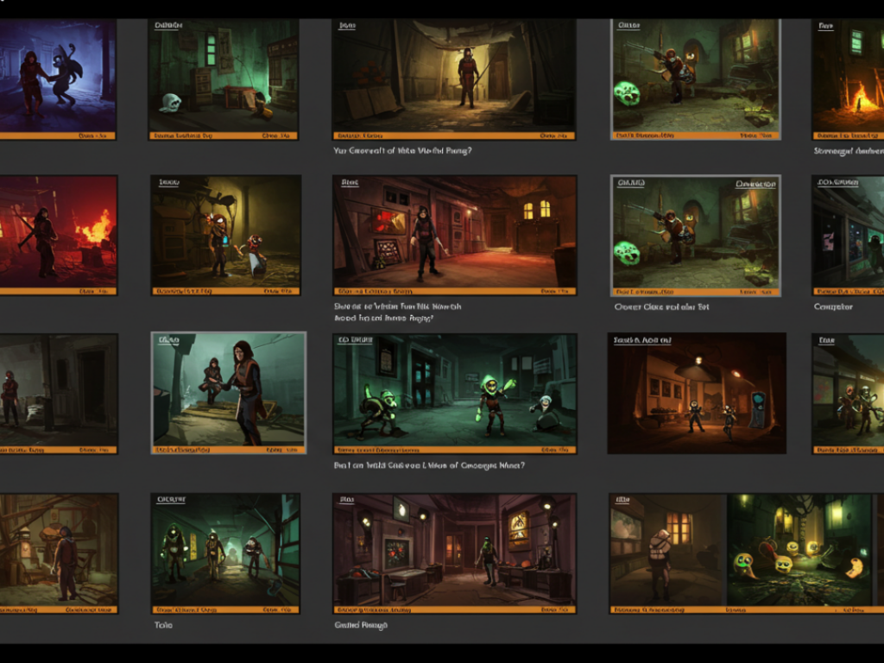Click caption under the red-lit street thumbnail
884x663 pixels.
pyautogui.click(x=397, y=313)
